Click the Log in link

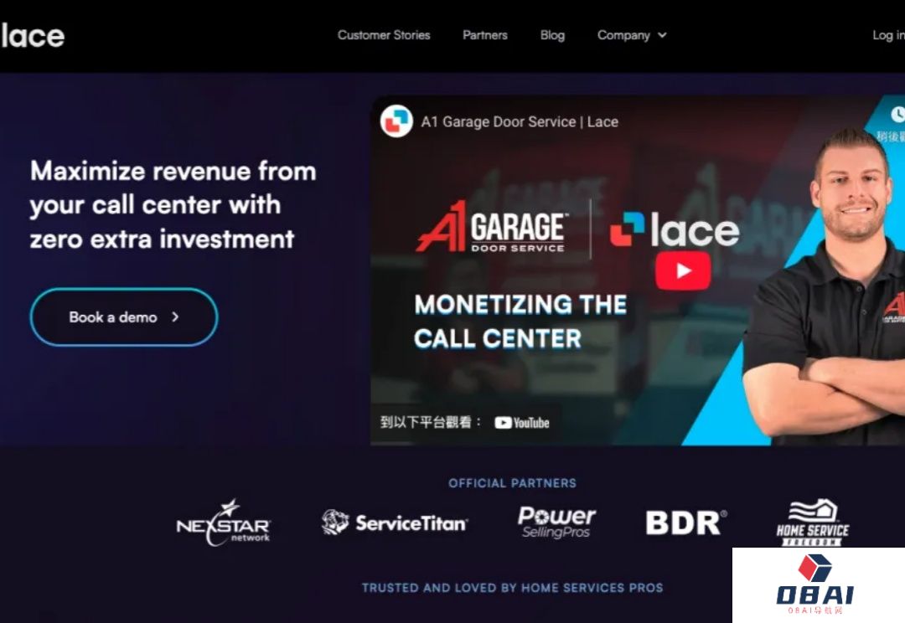[x=888, y=35]
